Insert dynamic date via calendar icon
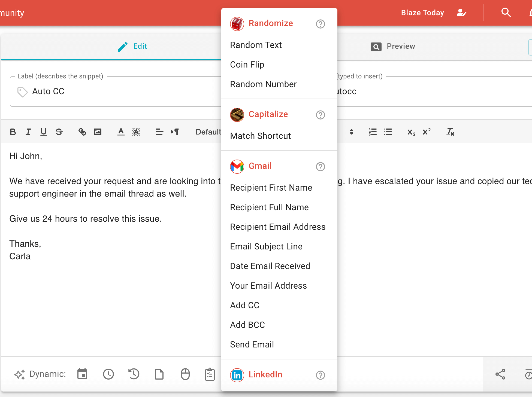This screenshot has width=532, height=397. (x=82, y=374)
